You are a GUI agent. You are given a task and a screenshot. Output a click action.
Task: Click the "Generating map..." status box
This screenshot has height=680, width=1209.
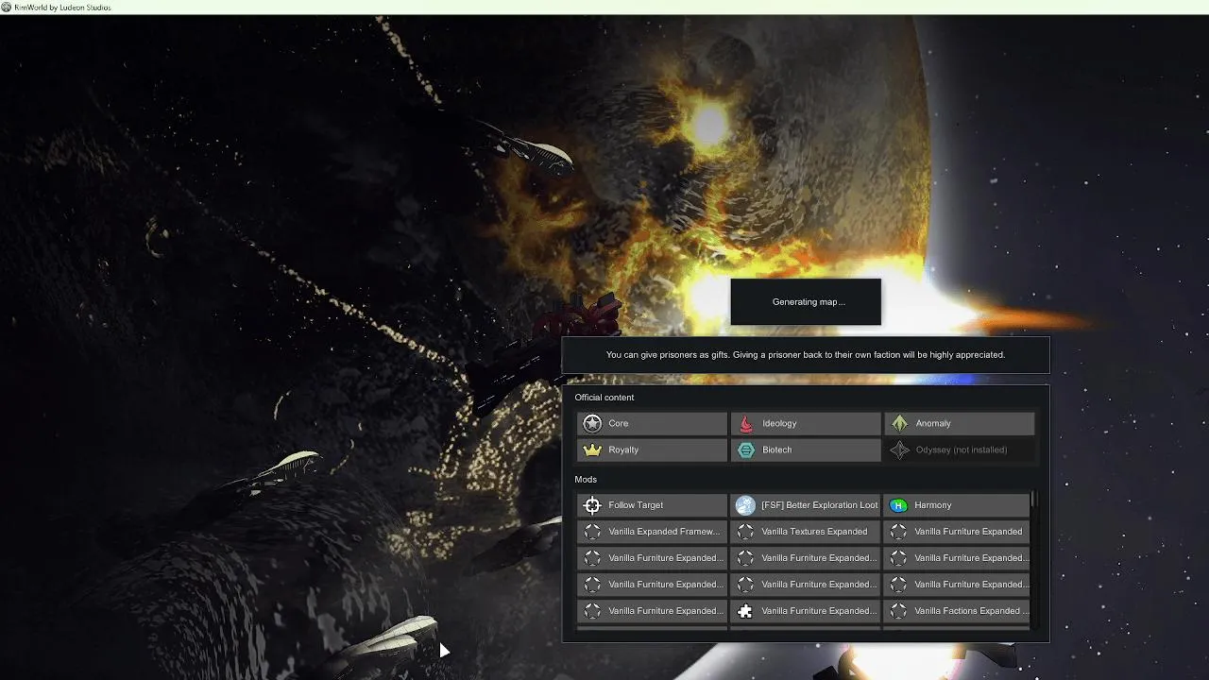point(806,302)
